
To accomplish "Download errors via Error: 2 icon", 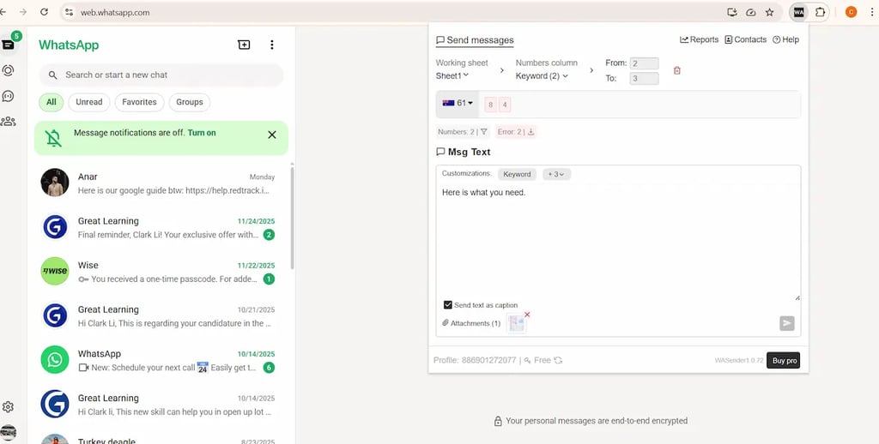I will 530,132.
